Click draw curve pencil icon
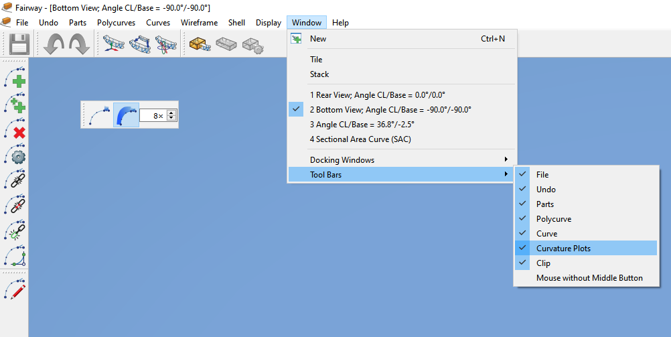The image size is (671, 337). point(15,289)
